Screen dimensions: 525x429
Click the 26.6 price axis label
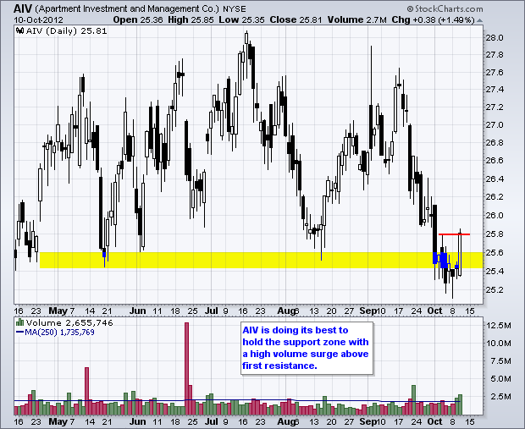495,161
